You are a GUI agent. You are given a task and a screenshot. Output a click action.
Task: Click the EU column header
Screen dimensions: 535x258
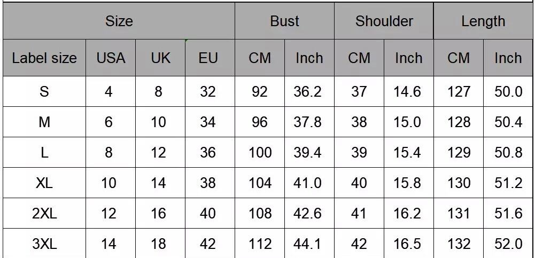click(208, 58)
